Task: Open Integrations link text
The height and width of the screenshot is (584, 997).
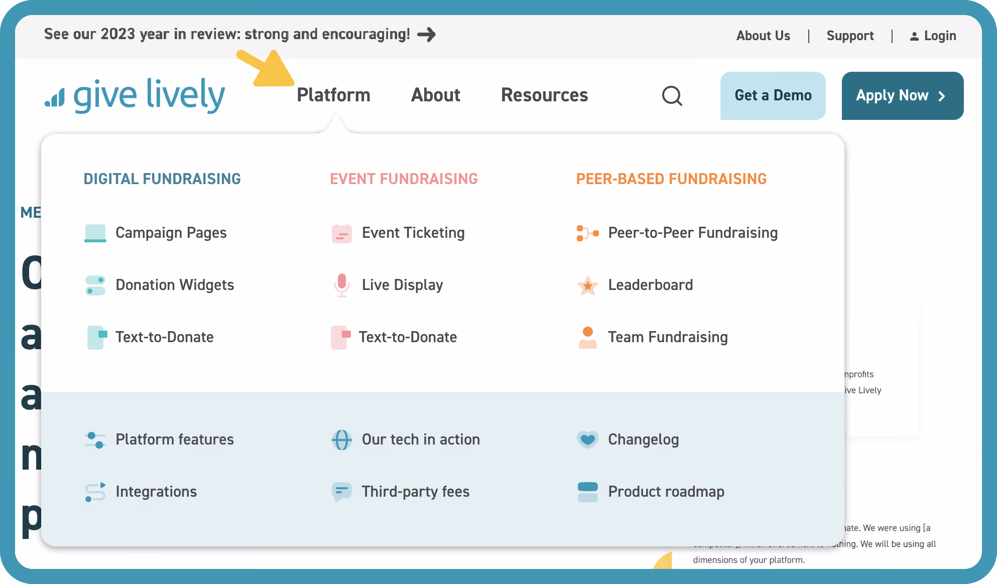Action: pos(156,492)
